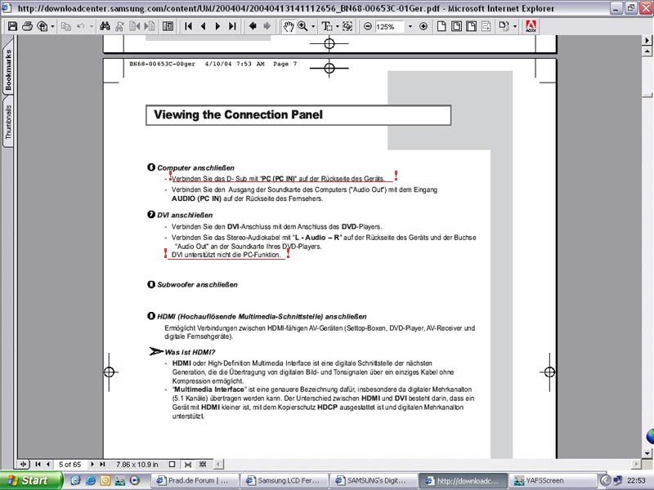Click the Print icon in toolbar
This screenshot has width=654, height=490.
(28, 26)
